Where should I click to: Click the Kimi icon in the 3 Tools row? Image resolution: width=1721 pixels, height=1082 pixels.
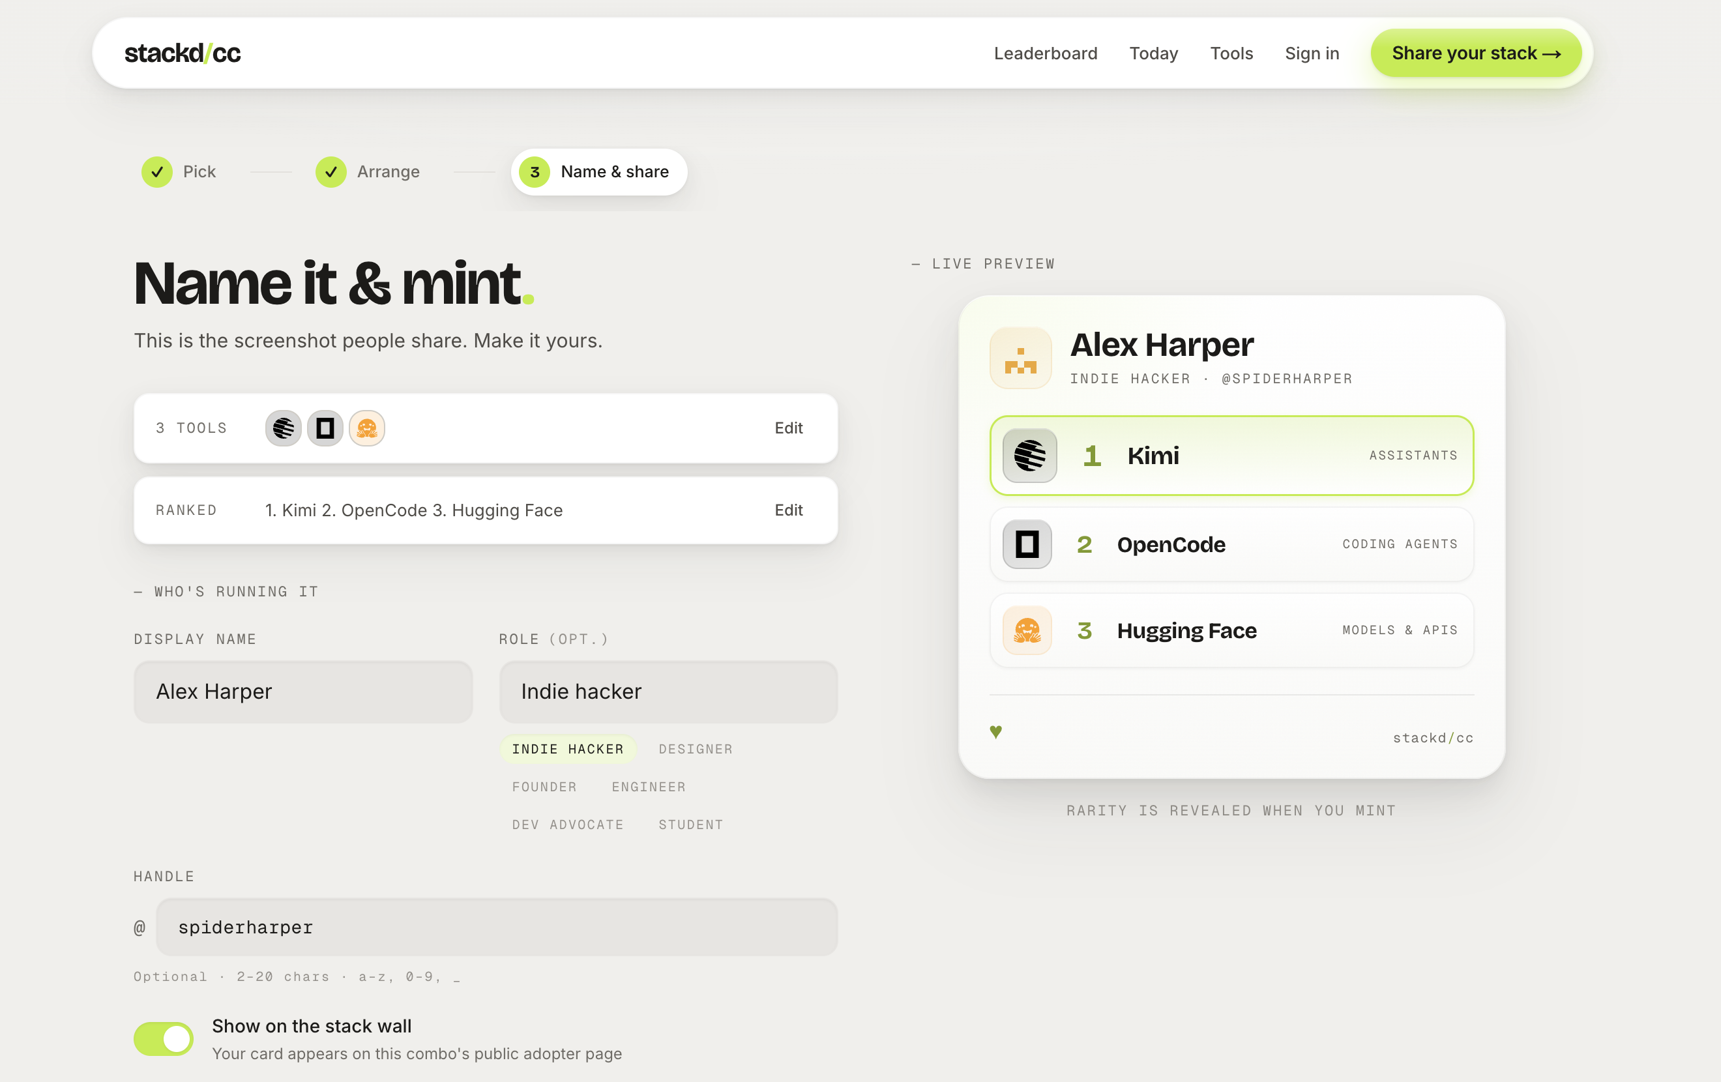(283, 428)
